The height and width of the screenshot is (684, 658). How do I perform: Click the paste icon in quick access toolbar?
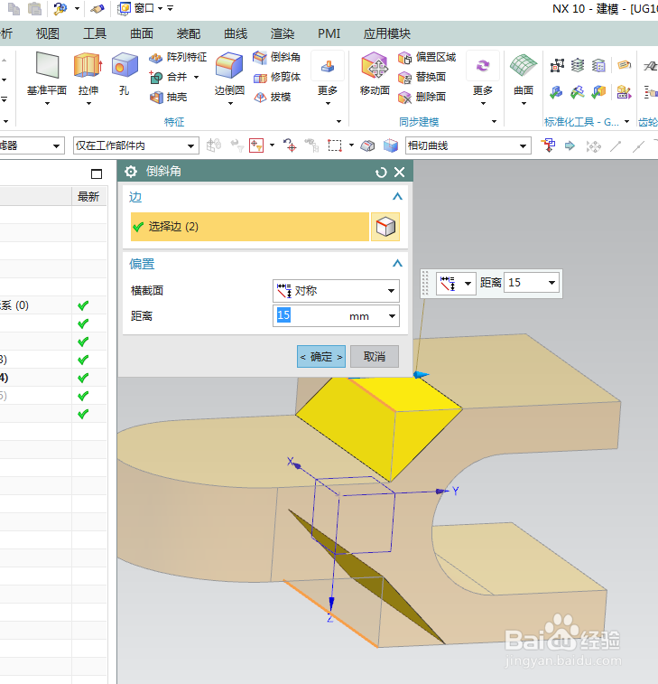point(34,9)
